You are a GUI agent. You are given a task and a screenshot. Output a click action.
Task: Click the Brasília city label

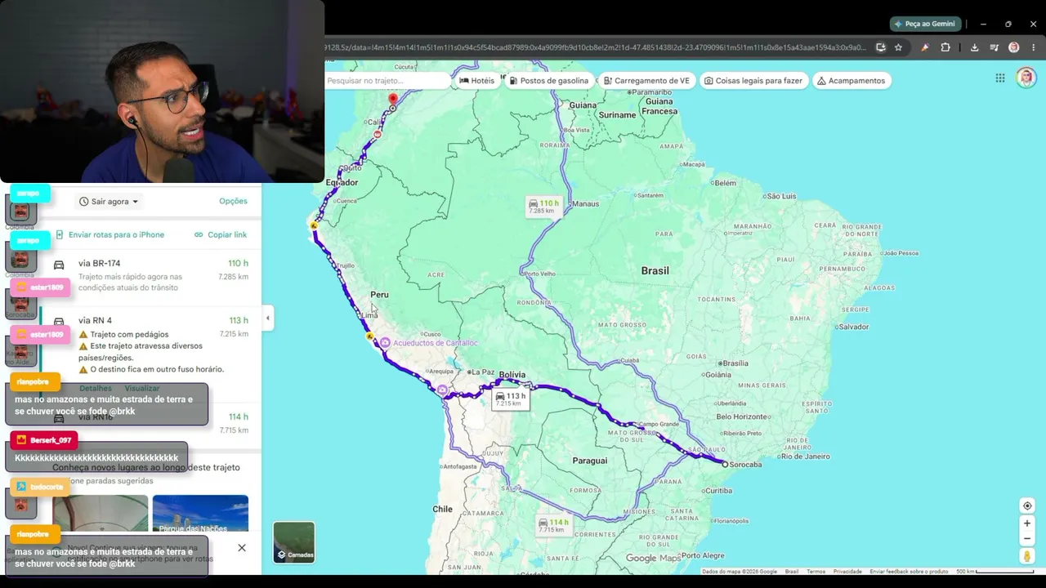[735, 363]
